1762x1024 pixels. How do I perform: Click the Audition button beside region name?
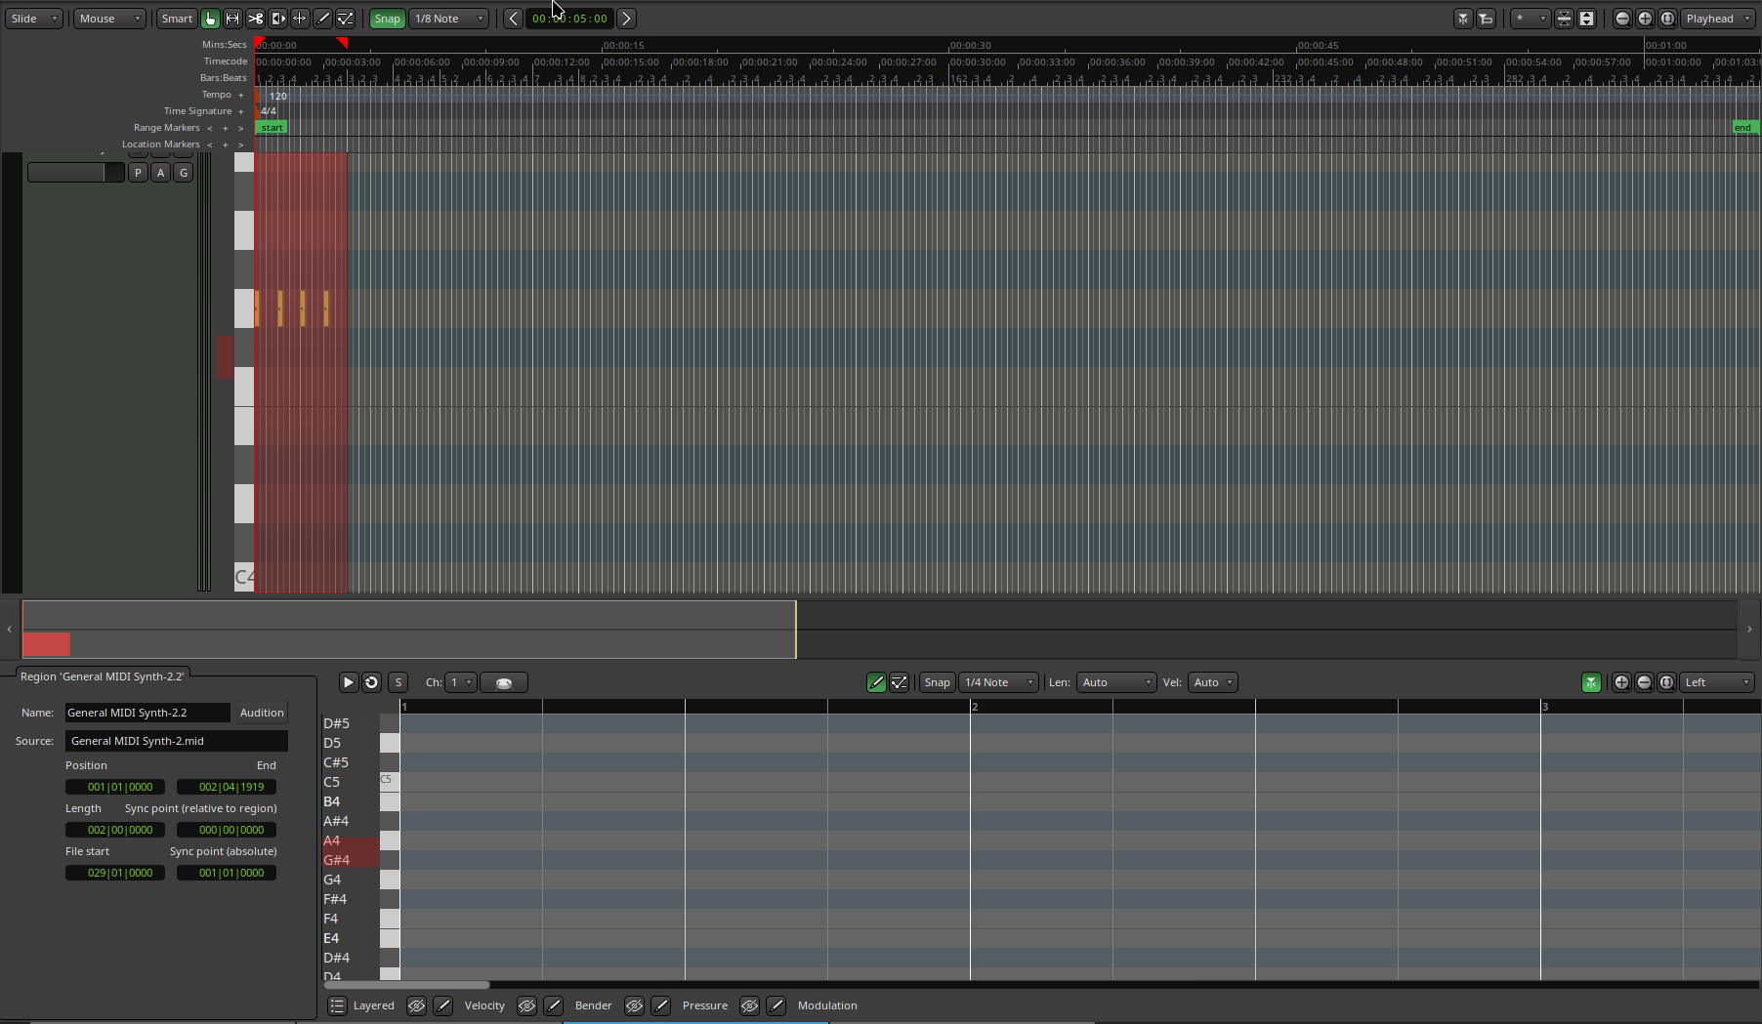(262, 713)
